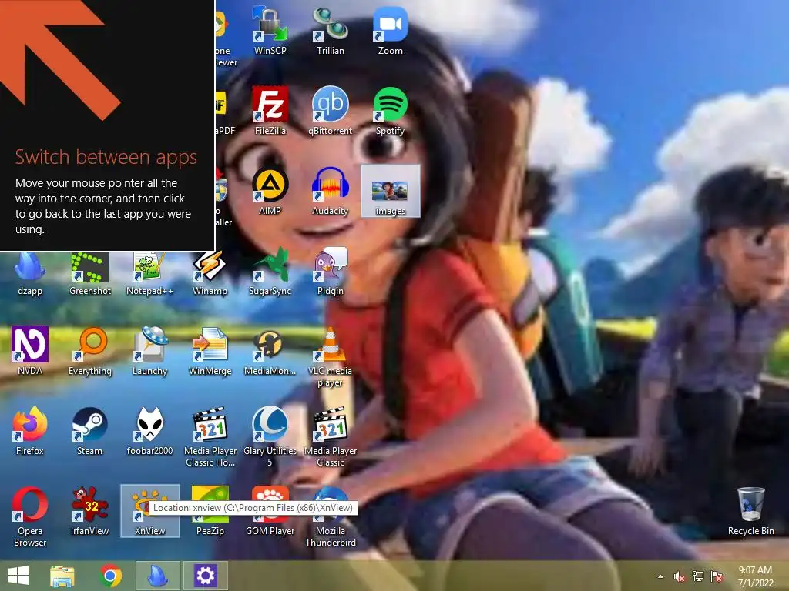
Task: Select the Everything search icon
Action: (89, 351)
